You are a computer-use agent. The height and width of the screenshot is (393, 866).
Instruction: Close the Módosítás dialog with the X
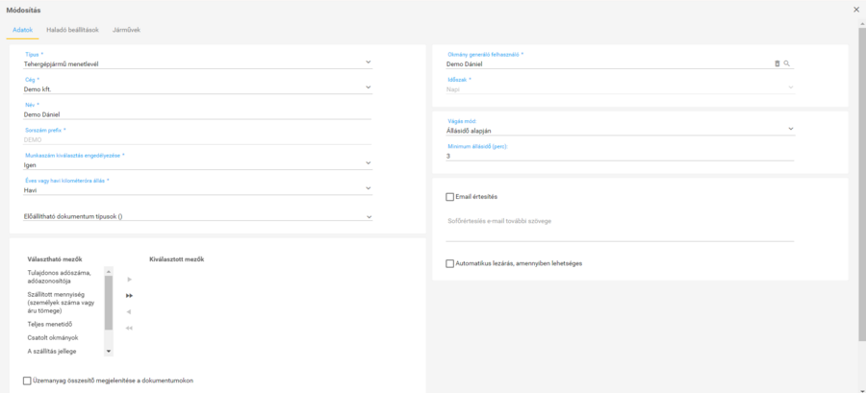[x=856, y=9]
